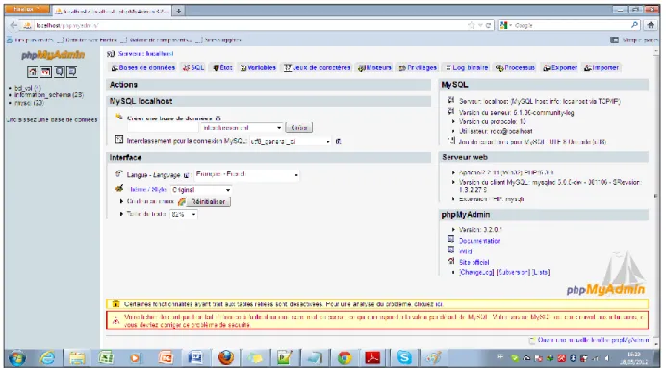This screenshot has height=368, width=666.
Task: Open the SQL query window icon in left panel
Action: click(x=46, y=72)
